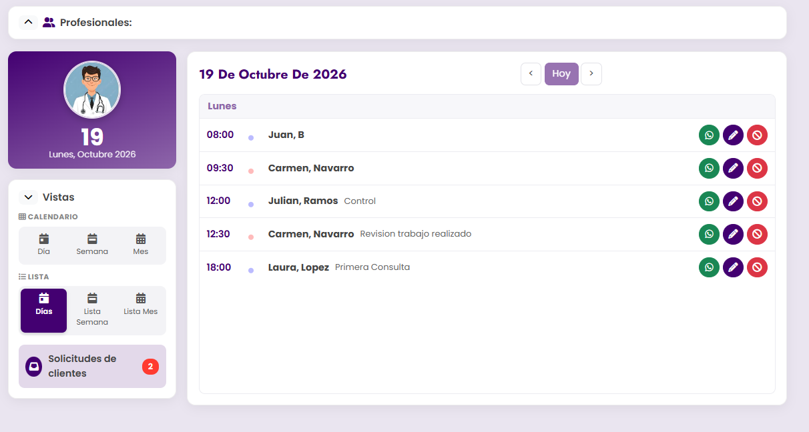809x432 pixels.
Task: Cancel the Julian, Ramos Control appointment
Action: coord(757,201)
